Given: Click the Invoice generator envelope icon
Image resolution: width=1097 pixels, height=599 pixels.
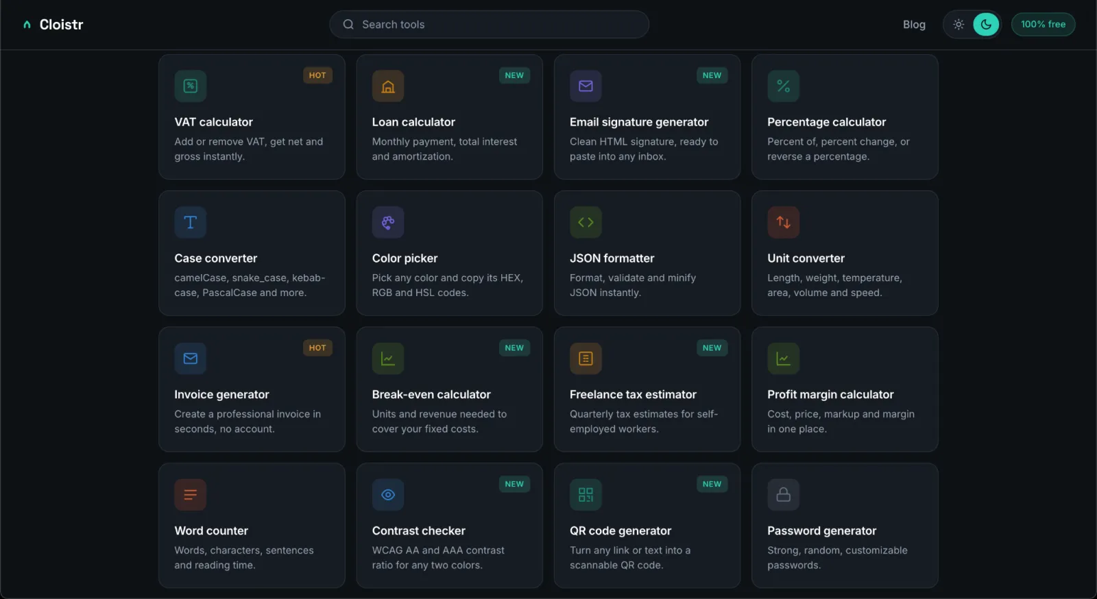Looking at the screenshot, I should [x=191, y=358].
